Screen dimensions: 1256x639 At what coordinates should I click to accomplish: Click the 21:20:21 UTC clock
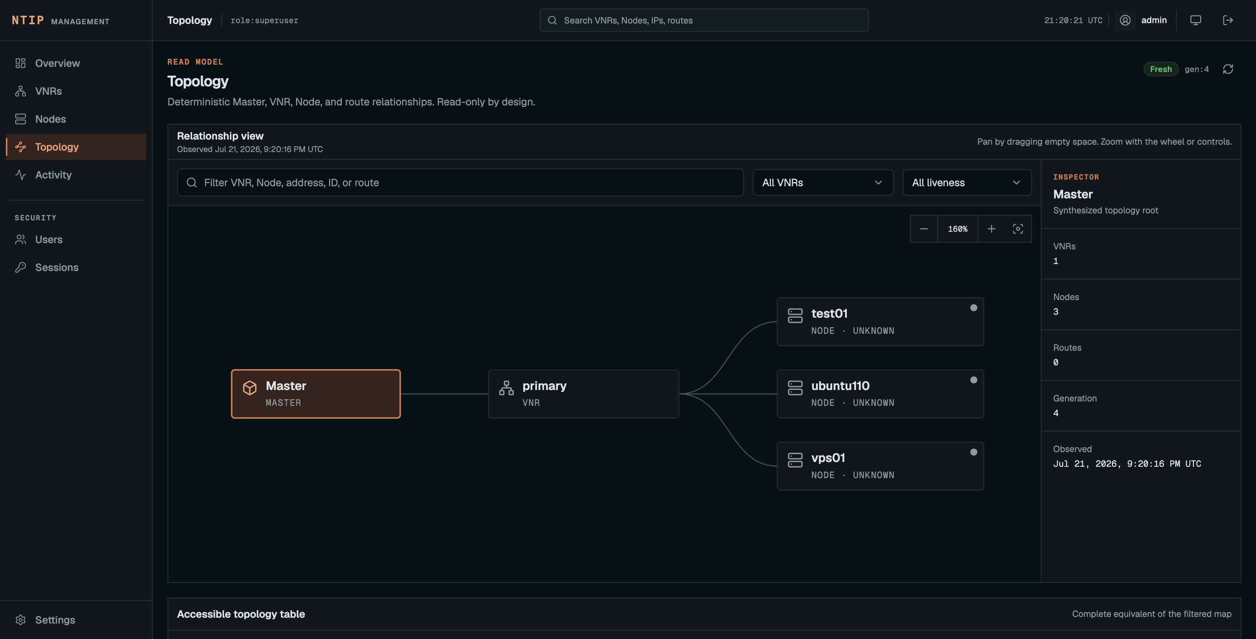click(x=1073, y=21)
